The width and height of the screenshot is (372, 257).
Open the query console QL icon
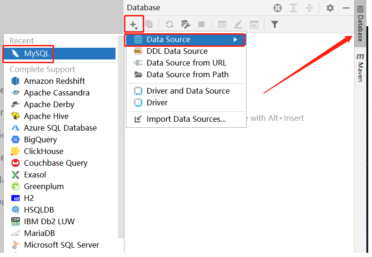point(254,25)
